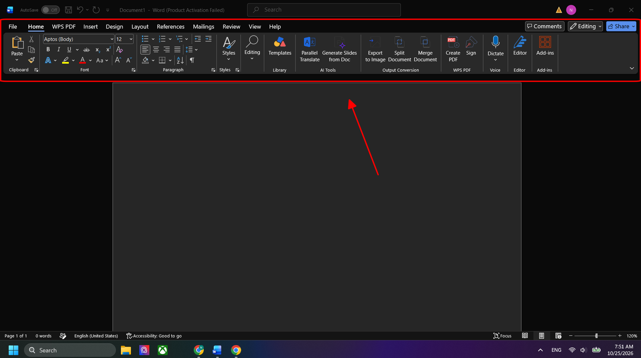This screenshot has width=641, height=358.
Task: Click the Comments button
Action: click(x=545, y=26)
